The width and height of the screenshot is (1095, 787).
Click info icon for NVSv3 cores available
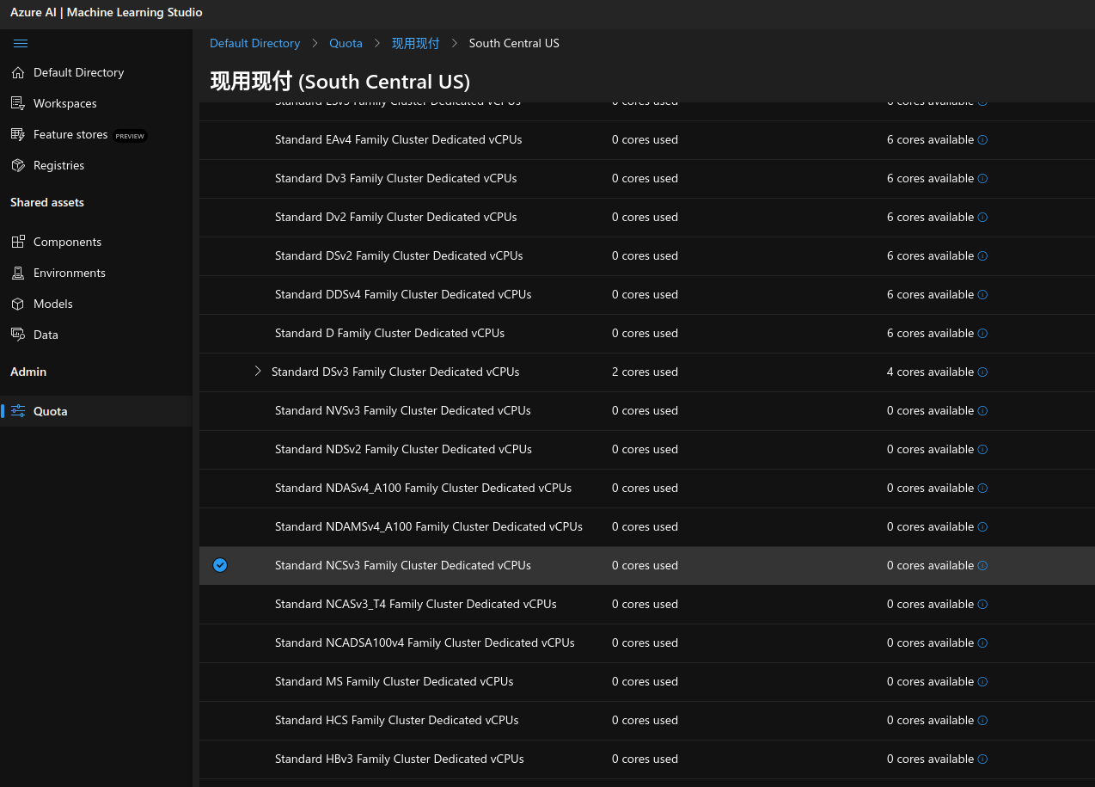point(982,410)
